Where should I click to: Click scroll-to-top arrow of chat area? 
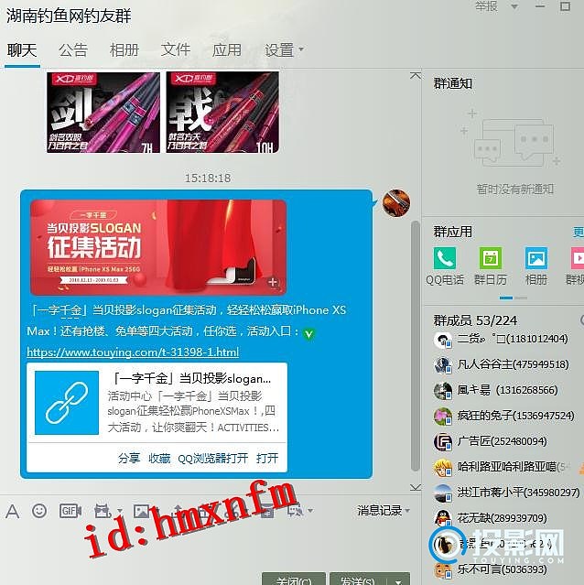(x=416, y=76)
